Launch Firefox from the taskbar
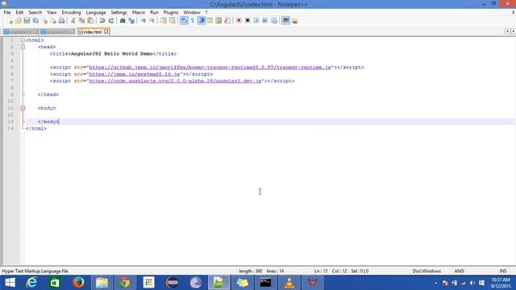 click(78, 283)
